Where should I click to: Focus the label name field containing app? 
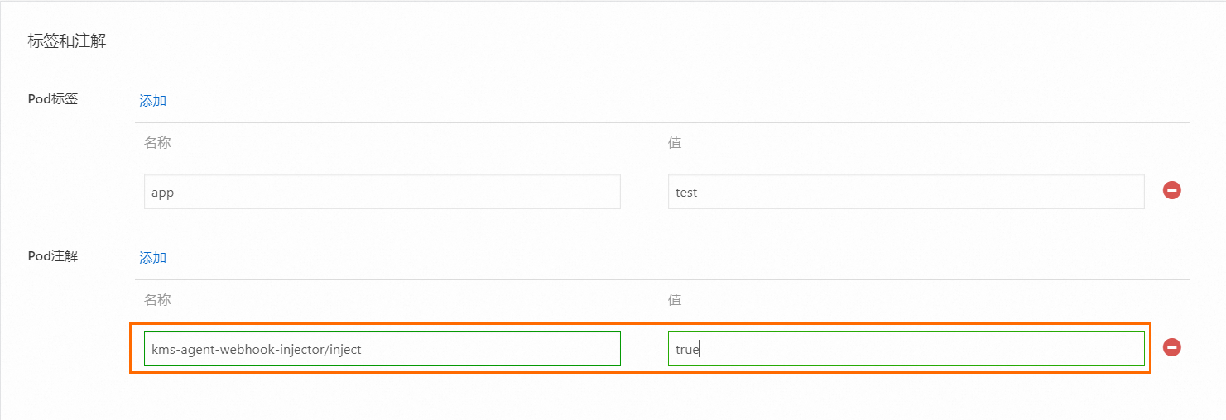coord(382,192)
